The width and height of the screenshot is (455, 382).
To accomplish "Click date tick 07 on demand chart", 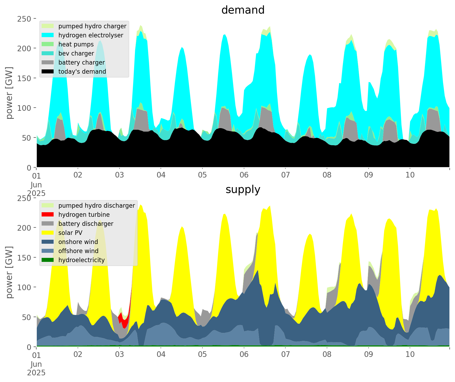I will (x=285, y=175).
